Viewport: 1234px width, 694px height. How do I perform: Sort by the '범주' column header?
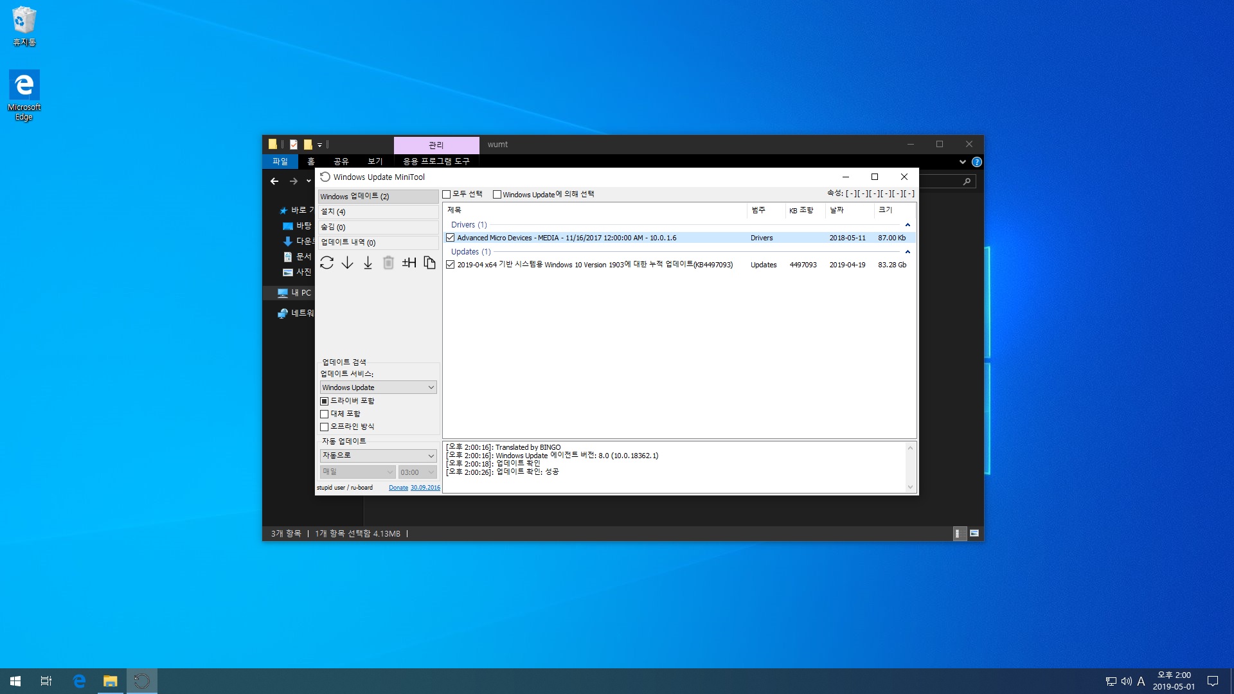(x=766, y=211)
